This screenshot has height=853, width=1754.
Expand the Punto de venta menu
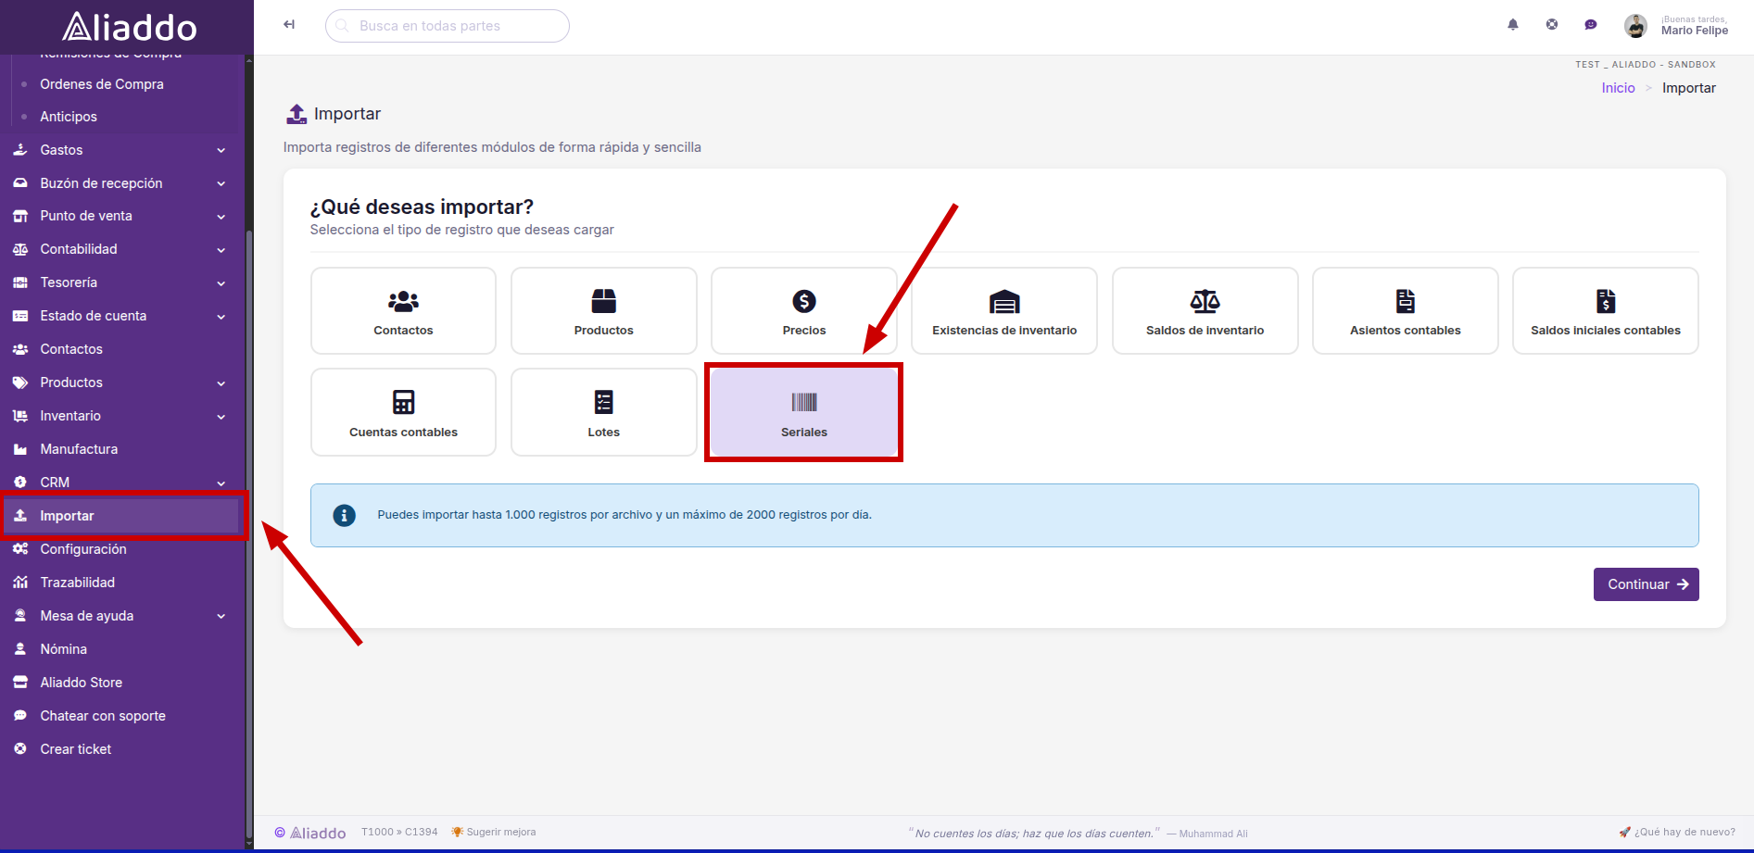click(120, 216)
